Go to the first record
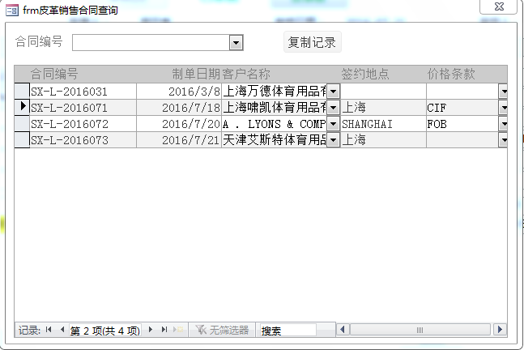 (x=49, y=330)
